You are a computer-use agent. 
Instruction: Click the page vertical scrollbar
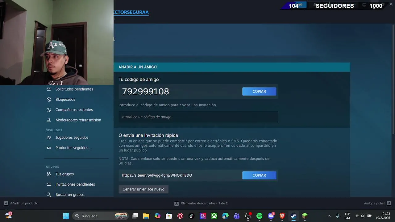click(x=393, y=79)
